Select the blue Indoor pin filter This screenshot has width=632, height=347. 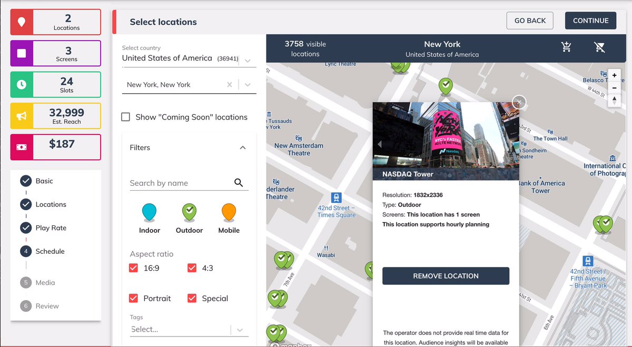(150, 212)
